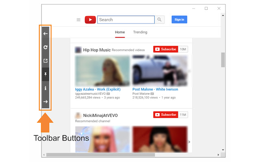Open Iggy Azalea - Work (Explicit) link
This screenshot has height=162, width=260.
(100, 89)
